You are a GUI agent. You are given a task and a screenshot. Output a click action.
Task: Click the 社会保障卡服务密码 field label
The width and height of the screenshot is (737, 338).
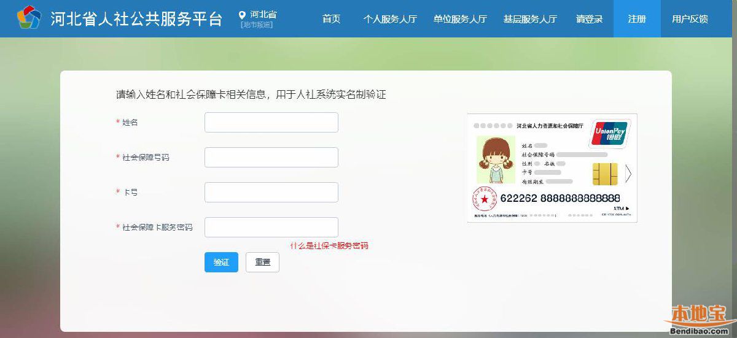point(157,228)
